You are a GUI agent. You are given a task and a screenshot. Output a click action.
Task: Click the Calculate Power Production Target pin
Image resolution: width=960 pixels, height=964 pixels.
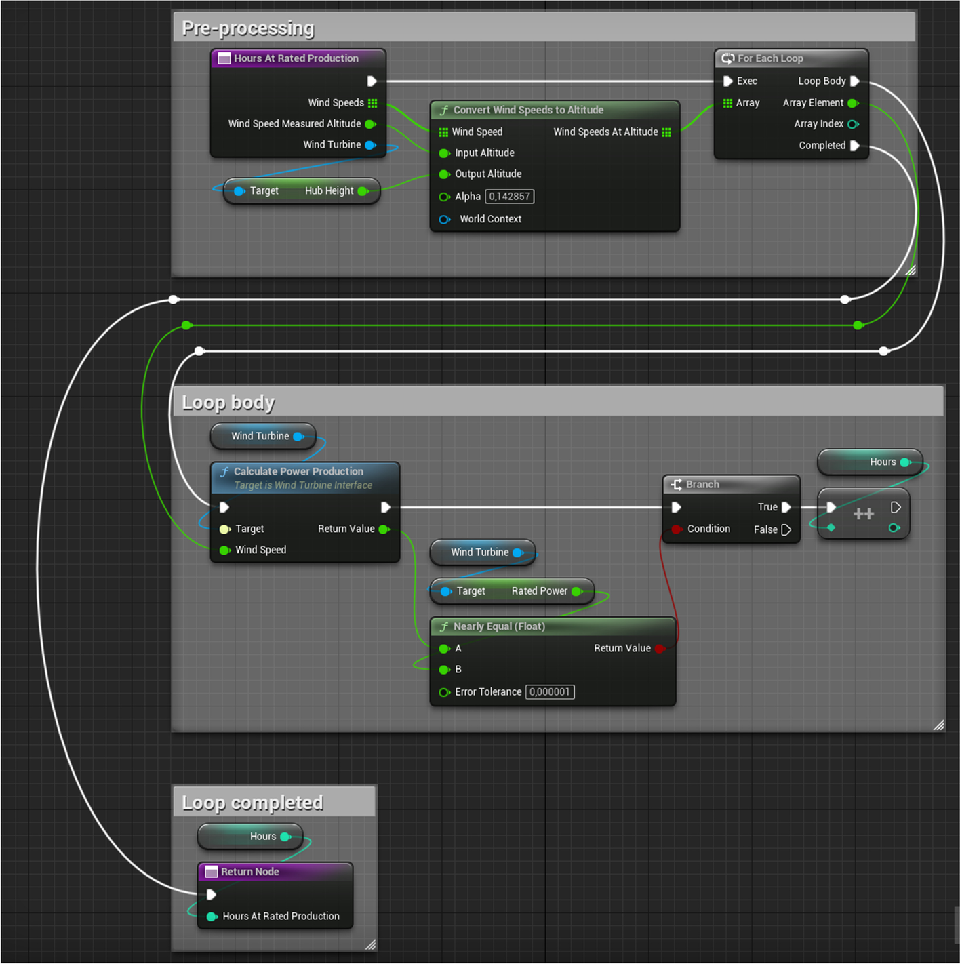coord(224,529)
